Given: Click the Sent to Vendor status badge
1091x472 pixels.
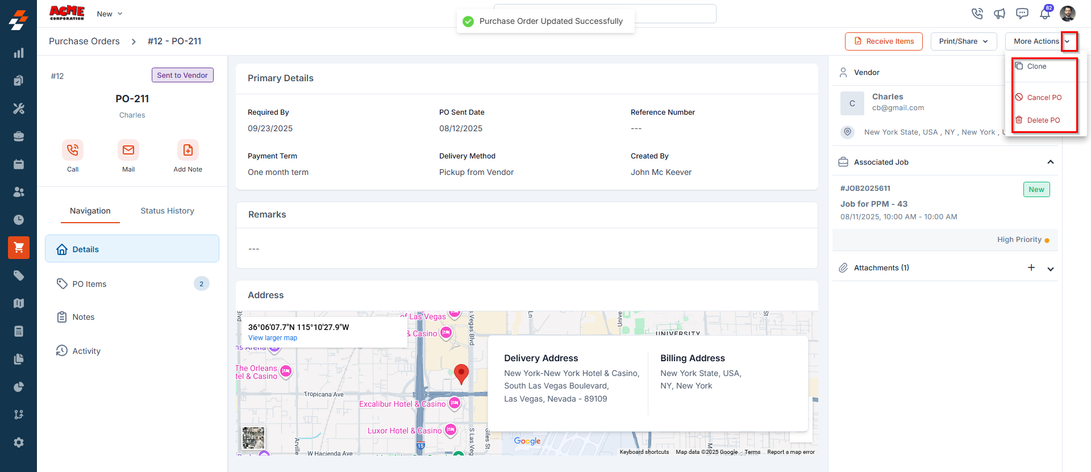Looking at the screenshot, I should pyautogui.click(x=182, y=75).
